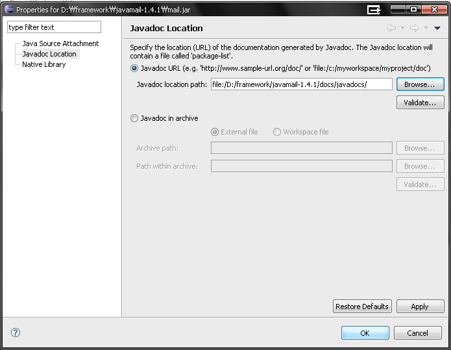Click in the Javadoc location path field
Image resolution: width=451 pixels, height=350 pixels.
pos(302,84)
